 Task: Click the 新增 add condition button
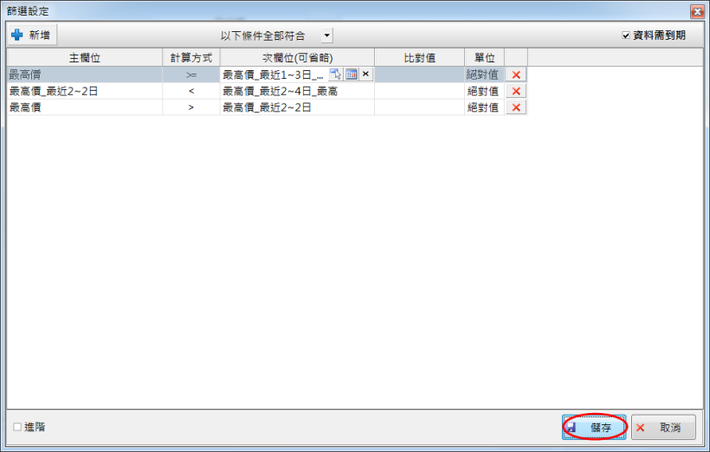pyautogui.click(x=32, y=35)
